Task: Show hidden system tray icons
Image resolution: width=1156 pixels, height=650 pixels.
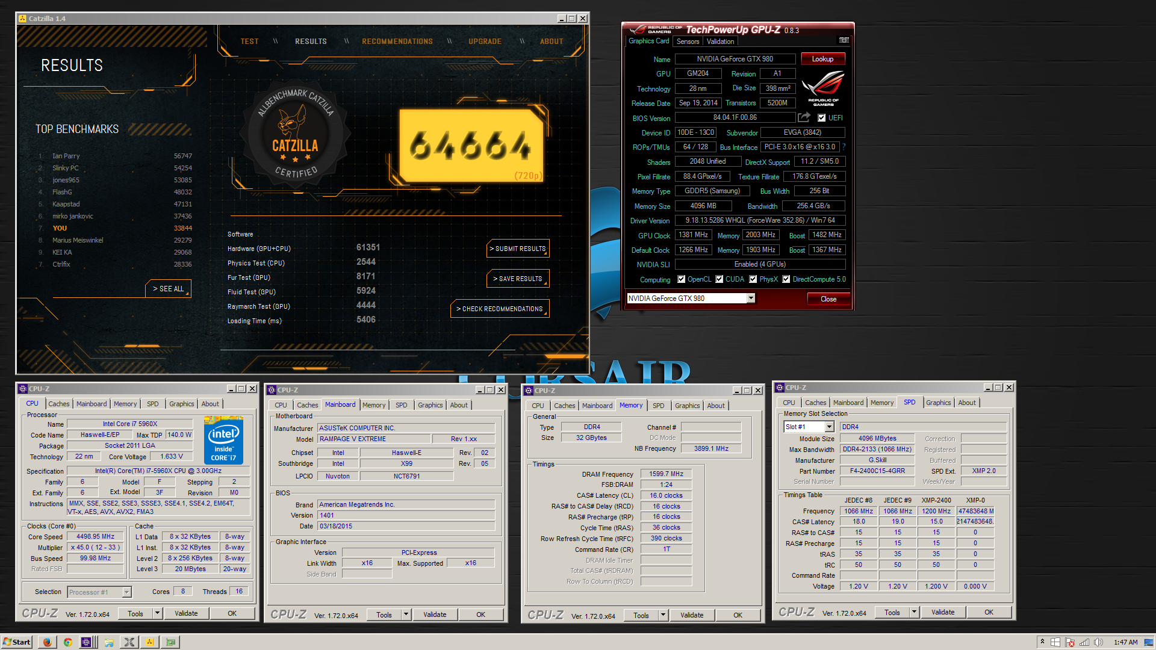Action: (x=1042, y=642)
